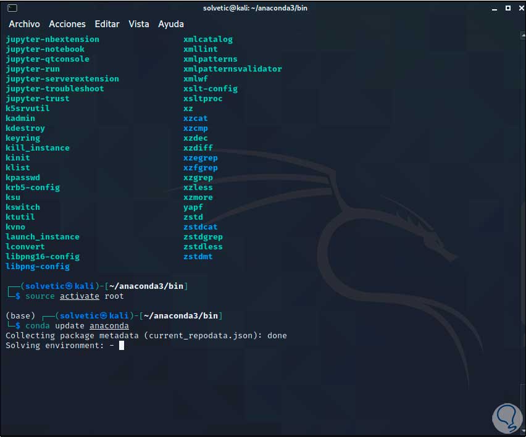The image size is (526, 437).
Task: Select jupyter-troubleshoot entry
Action: pyautogui.click(x=55, y=89)
